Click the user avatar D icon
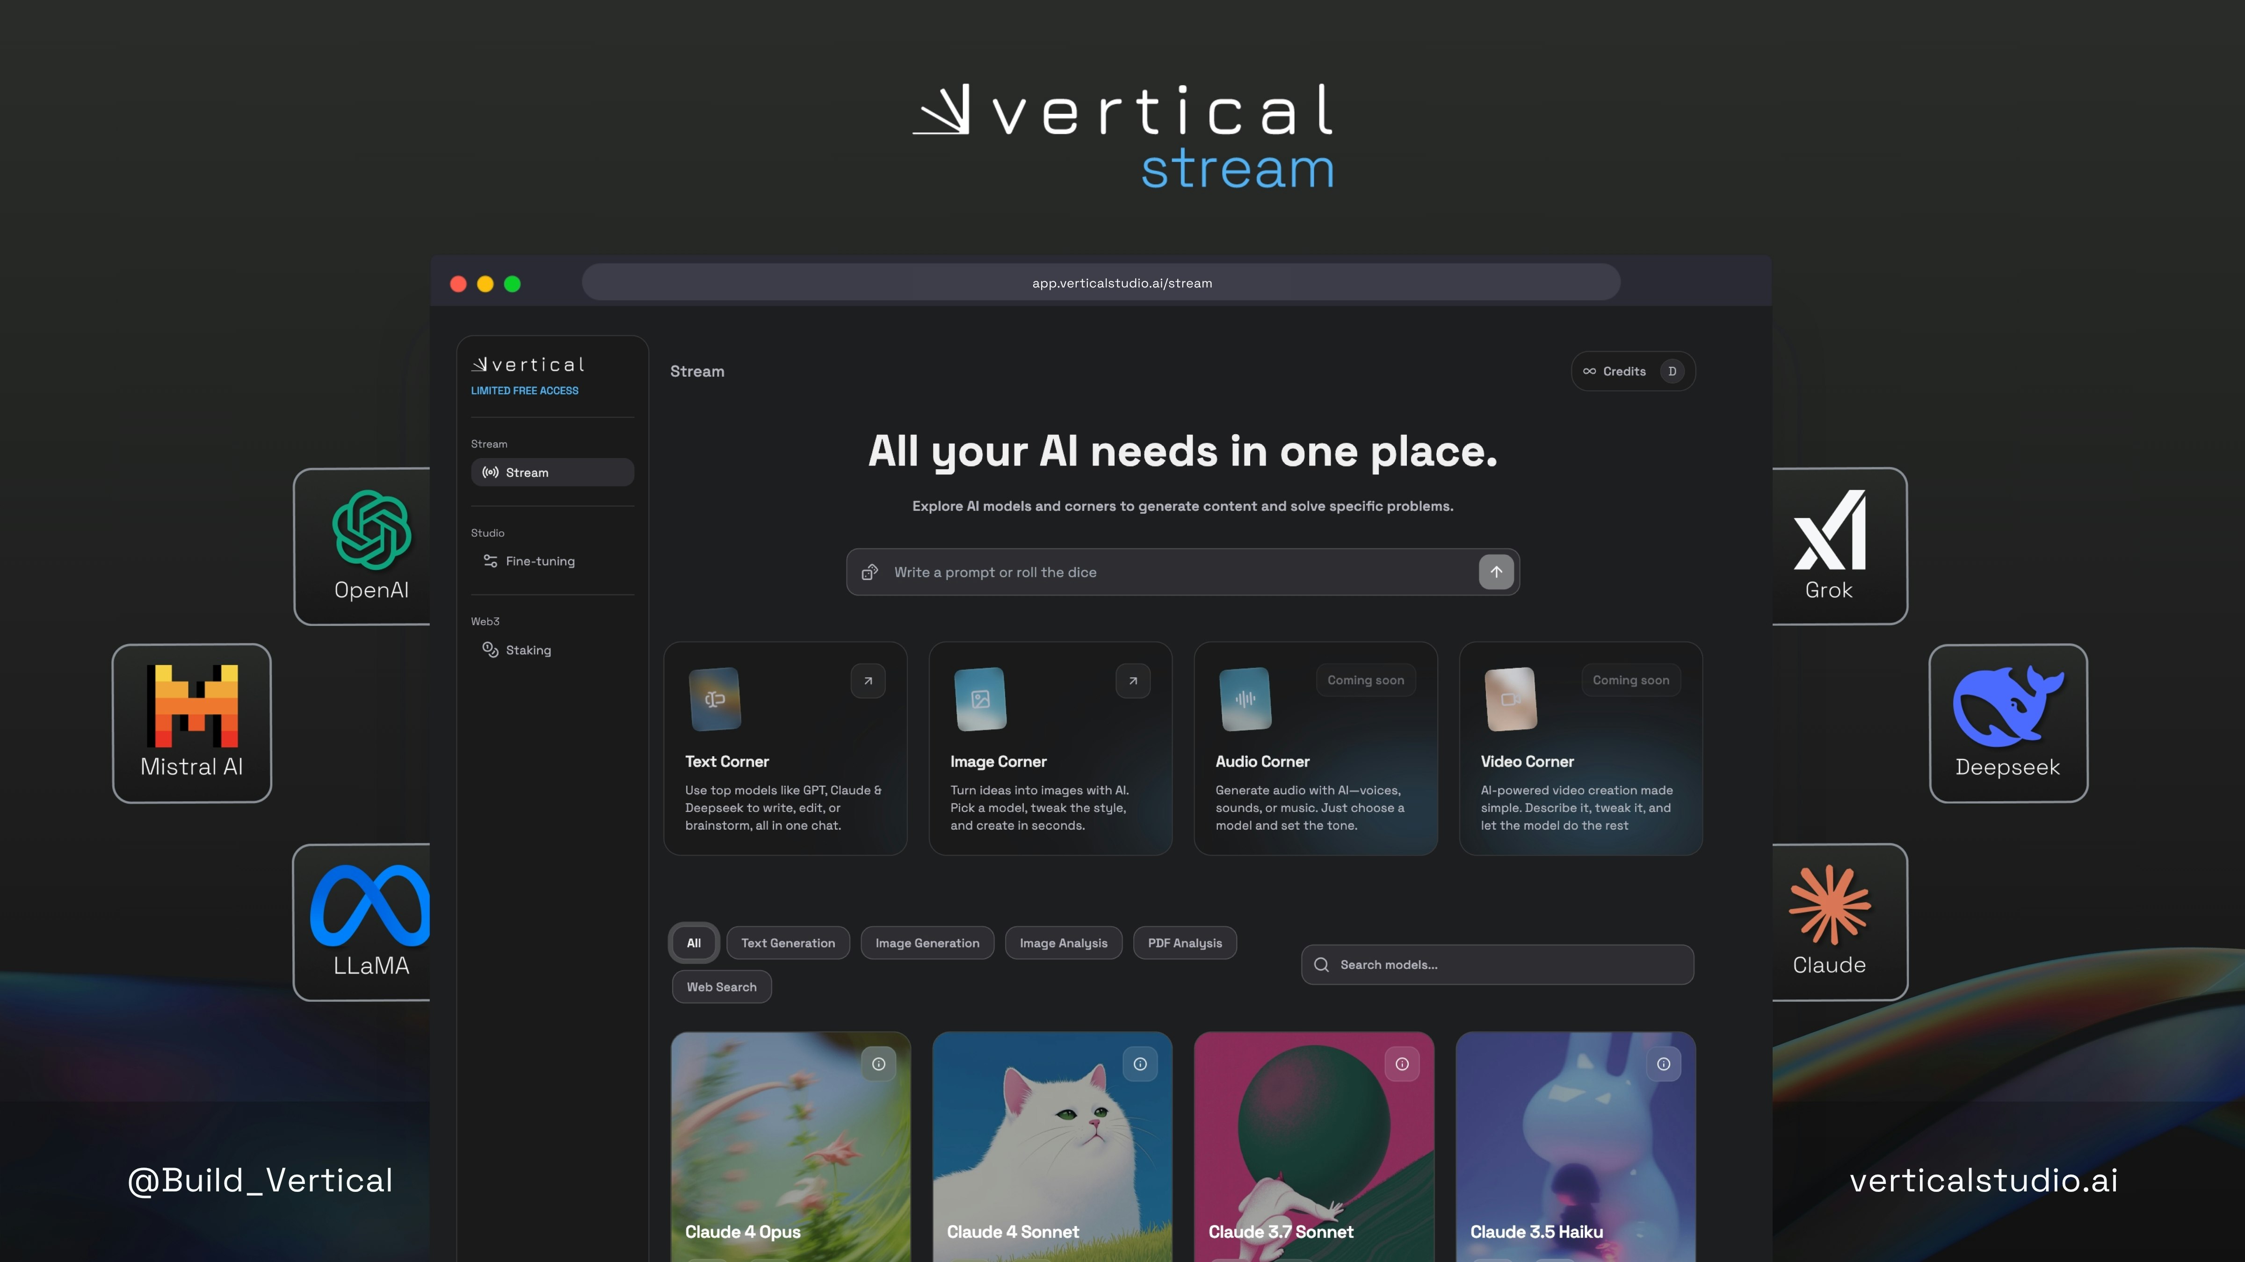The image size is (2245, 1262). (x=1672, y=371)
